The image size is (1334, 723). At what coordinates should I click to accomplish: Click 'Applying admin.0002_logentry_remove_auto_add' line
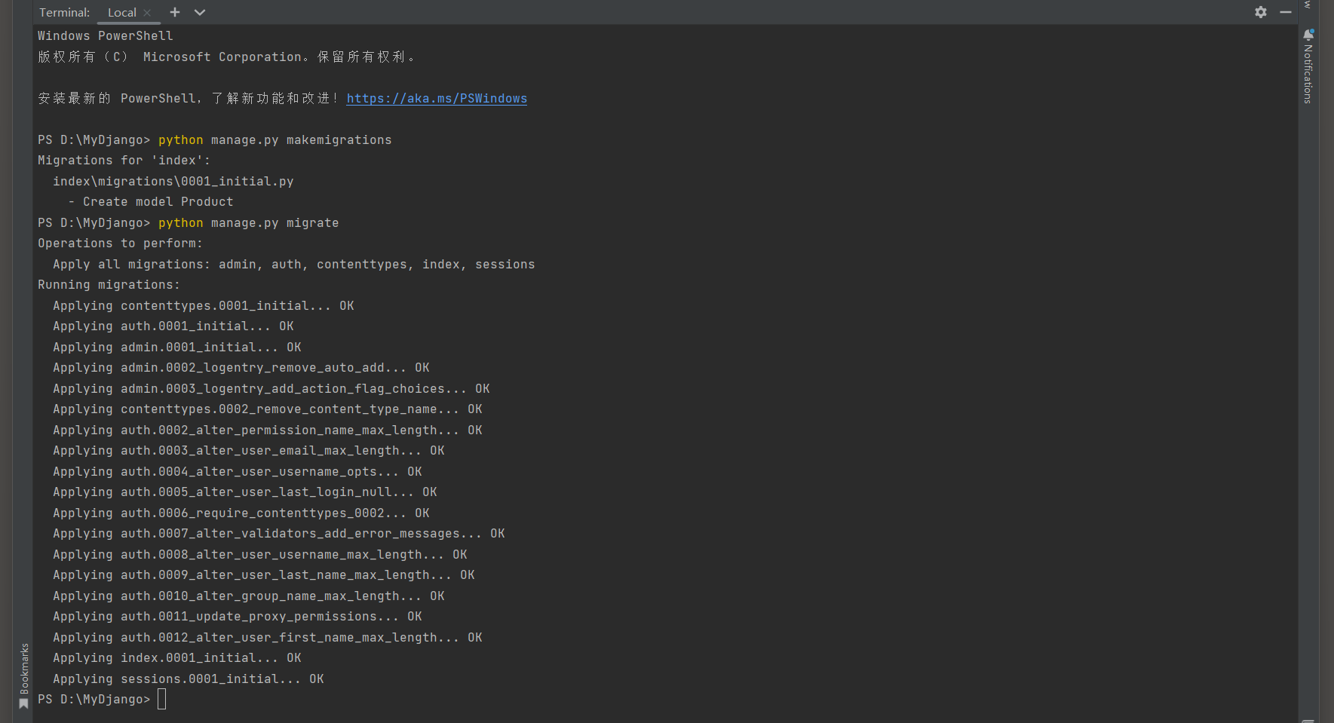click(241, 368)
